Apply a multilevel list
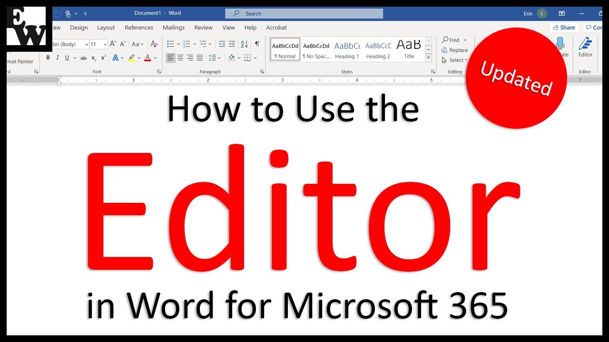 pos(204,44)
